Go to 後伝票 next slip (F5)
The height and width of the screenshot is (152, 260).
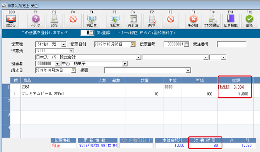pyautogui.click(x=114, y=21)
